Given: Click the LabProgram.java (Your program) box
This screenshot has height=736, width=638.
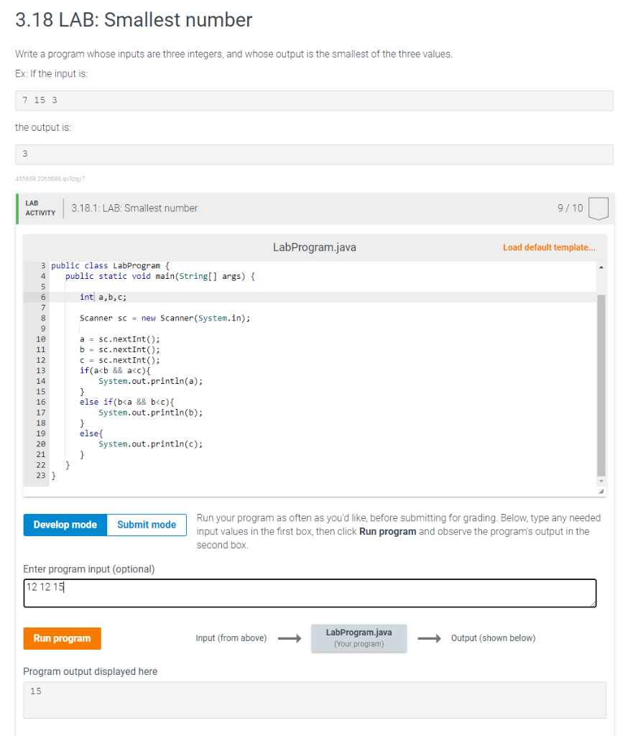Looking at the screenshot, I should (x=359, y=638).
